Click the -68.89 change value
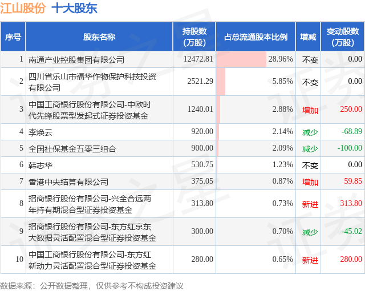The image size is (365, 291). (351, 131)
